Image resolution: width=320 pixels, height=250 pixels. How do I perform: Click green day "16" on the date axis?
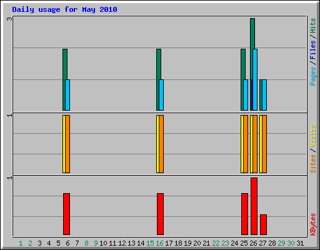click(x=159, y=243)
